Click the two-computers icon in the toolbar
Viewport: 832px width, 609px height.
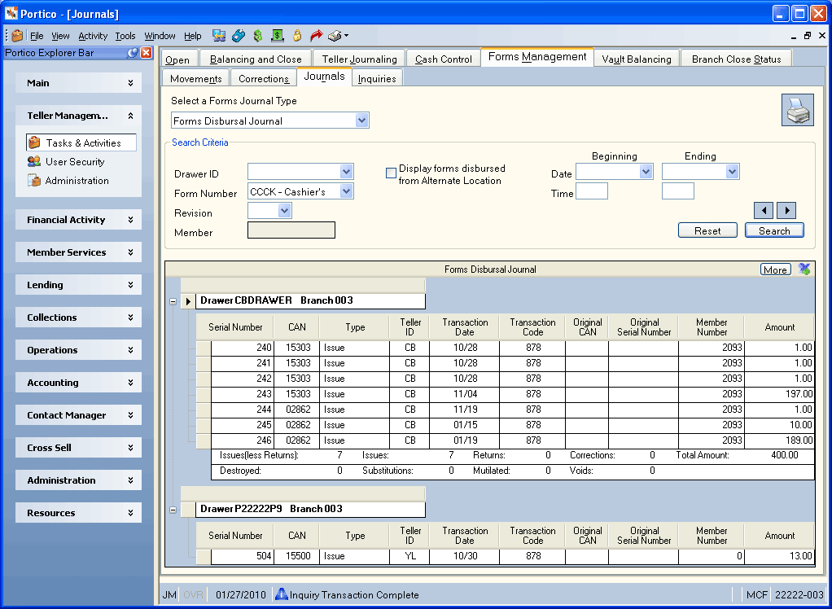(219, 36)
